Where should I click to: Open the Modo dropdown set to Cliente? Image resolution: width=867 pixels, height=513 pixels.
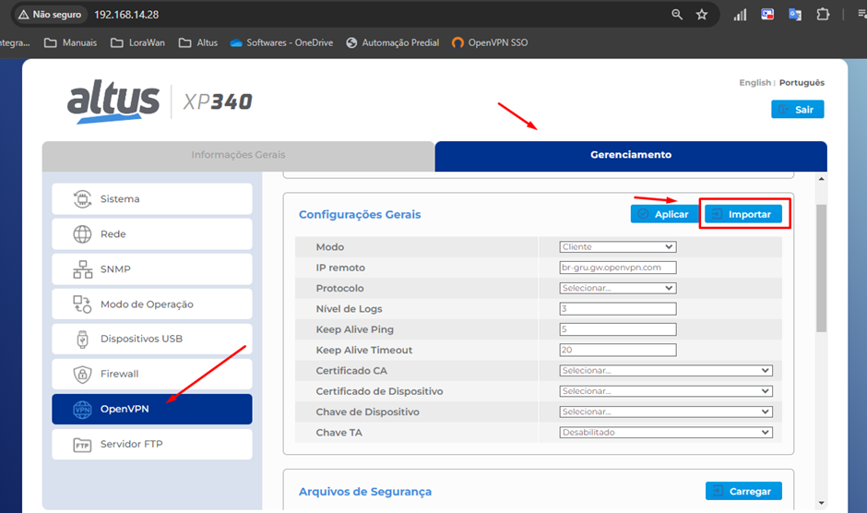tap(618, 247)
